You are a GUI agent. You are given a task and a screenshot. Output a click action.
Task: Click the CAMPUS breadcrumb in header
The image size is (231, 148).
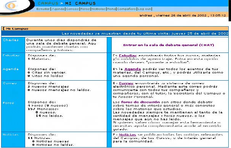pyautogui.click(x=48, y=3)
